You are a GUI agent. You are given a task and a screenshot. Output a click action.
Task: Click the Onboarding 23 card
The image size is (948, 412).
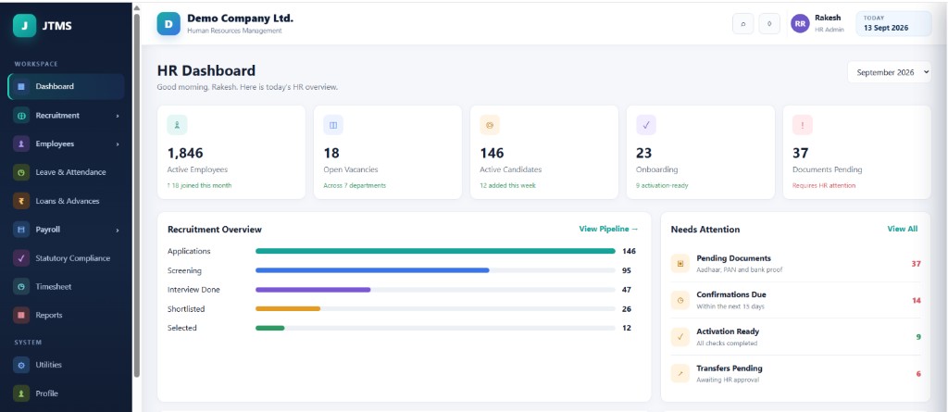click(x=700, y=153)
